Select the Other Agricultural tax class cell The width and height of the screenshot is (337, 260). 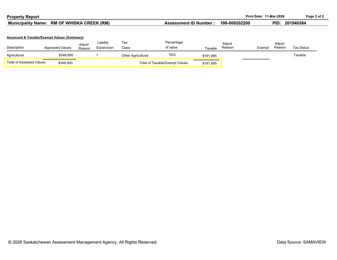pos(135,55)
